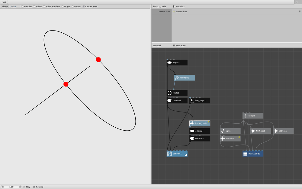Toggle the Handles checkbox
Image resolution: width=302 pixels, height=189 pixels.
(22, 6)
